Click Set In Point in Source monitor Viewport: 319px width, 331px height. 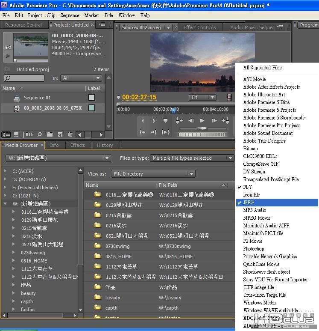pos(143,121)
